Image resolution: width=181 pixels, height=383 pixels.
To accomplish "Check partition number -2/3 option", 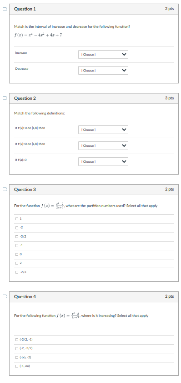I will [17, 272].
